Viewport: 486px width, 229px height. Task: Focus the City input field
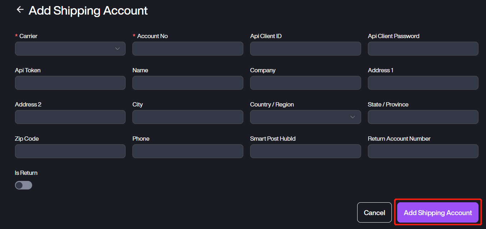[x=188, y=117]
